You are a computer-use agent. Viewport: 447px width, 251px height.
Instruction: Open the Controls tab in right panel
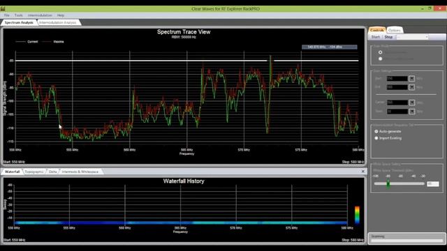click(x=377, y=30)
